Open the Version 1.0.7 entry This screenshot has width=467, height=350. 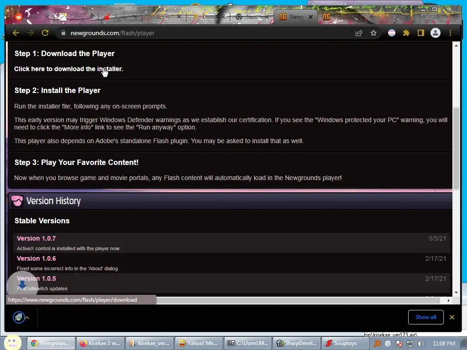click(36, 238)
